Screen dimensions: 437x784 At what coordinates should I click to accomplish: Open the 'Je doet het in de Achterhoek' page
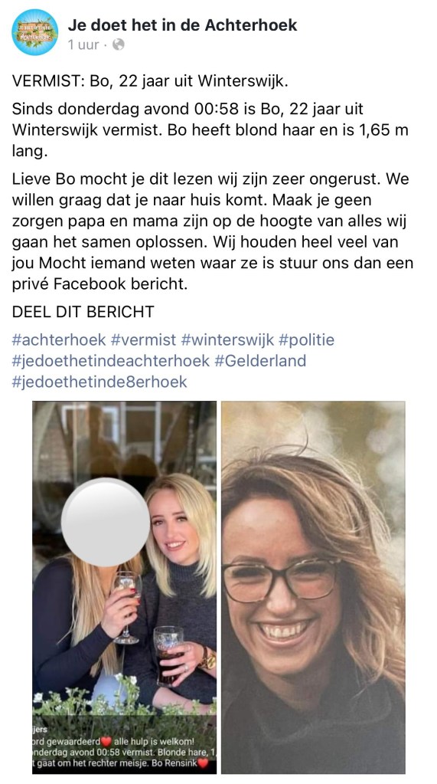click(x=182, y=25)
